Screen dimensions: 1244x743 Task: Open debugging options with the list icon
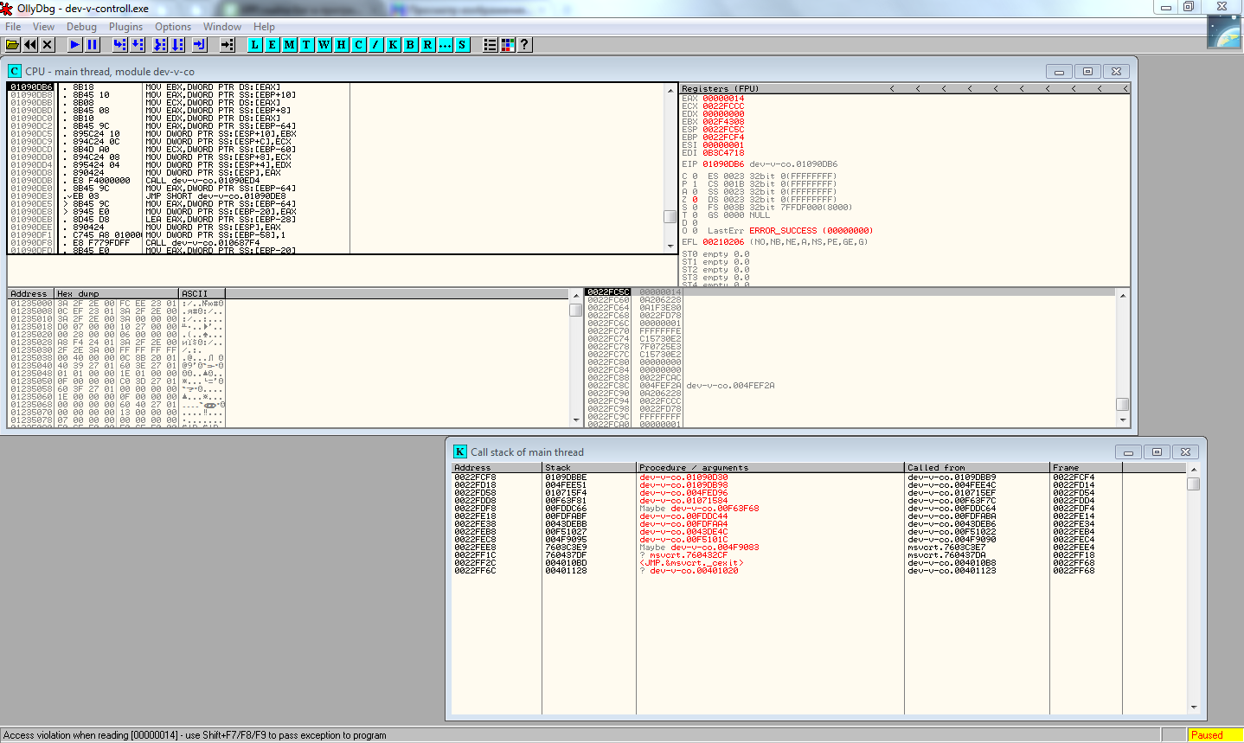pyautogui.click(x=491, y=44)
